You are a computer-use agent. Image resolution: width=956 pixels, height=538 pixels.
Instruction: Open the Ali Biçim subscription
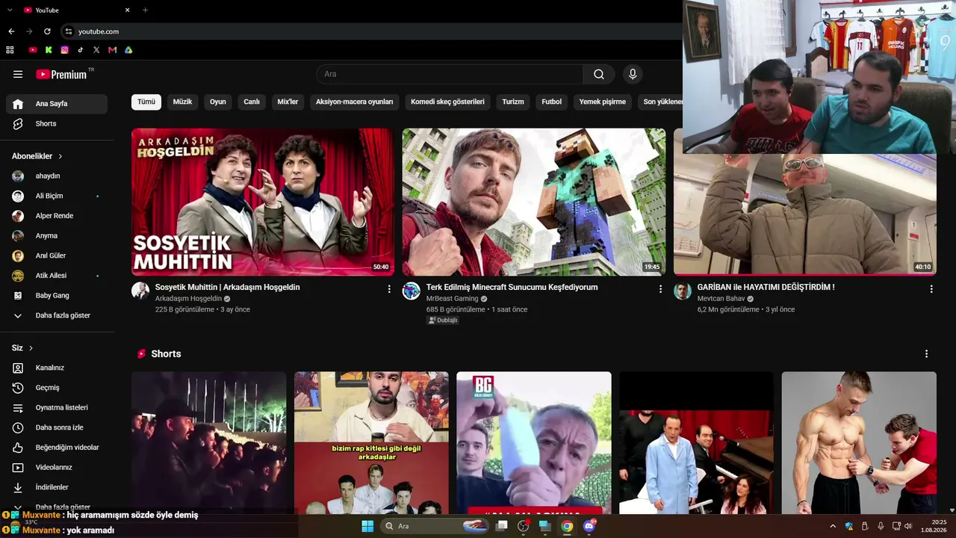pos(57,196)
